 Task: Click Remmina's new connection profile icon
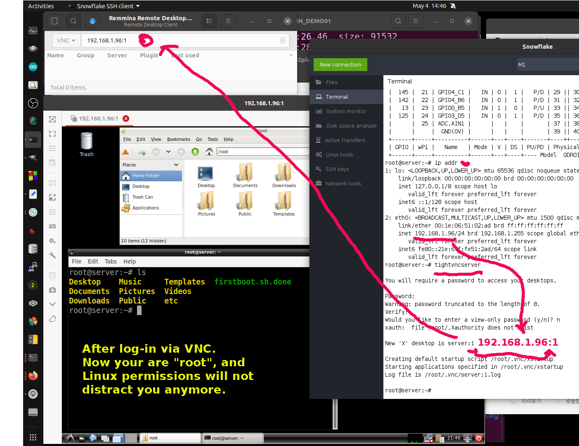pos(54,21)
